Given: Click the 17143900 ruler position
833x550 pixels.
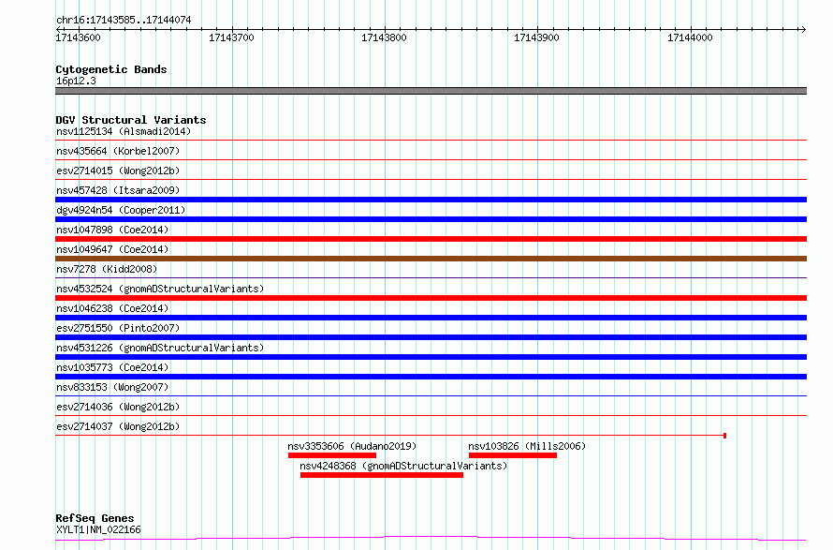Looking at the screenshot, I should (x=536, y=37).
